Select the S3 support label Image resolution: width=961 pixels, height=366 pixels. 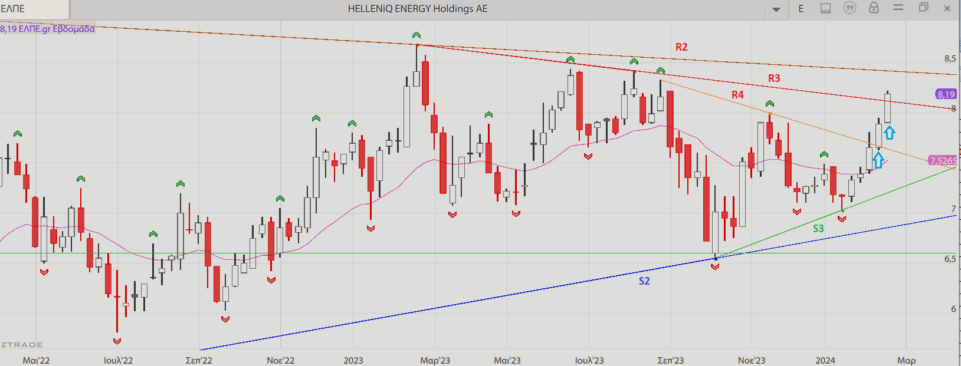click(x=818, y=229)
